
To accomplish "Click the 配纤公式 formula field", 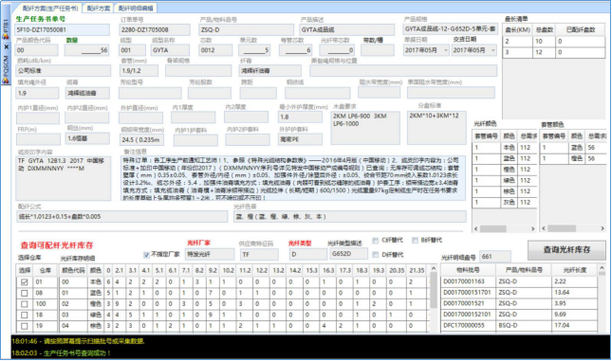I will 121,217.
